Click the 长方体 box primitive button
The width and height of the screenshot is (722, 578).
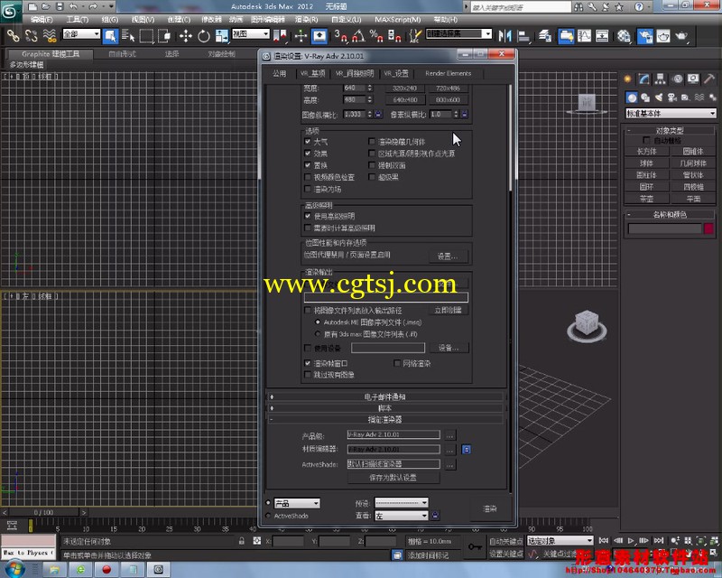click(x=647, y=151)
